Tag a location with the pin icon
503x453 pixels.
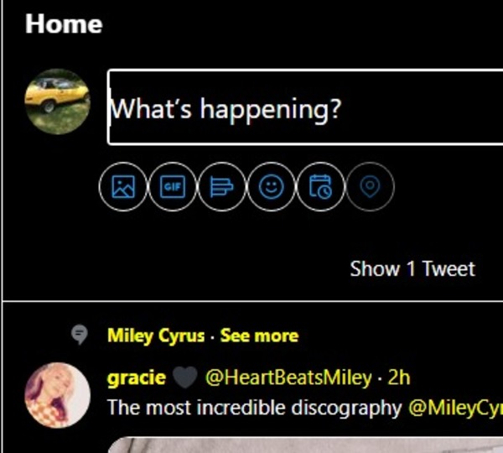coord(370,186)
